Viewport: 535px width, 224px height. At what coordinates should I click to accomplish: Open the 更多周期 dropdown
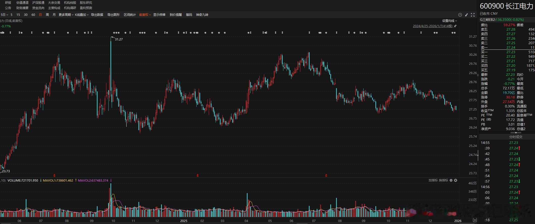pyautogui.click(x=66, y=15)
